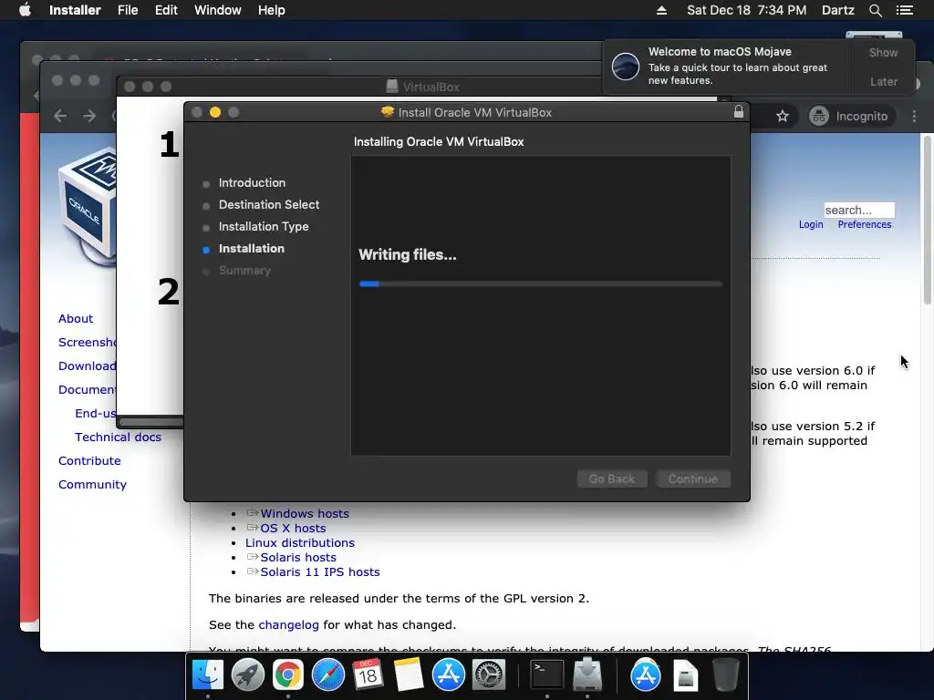Click the Chrome page vertical scrollbar

pyautogui.click(x=928, y=221)
